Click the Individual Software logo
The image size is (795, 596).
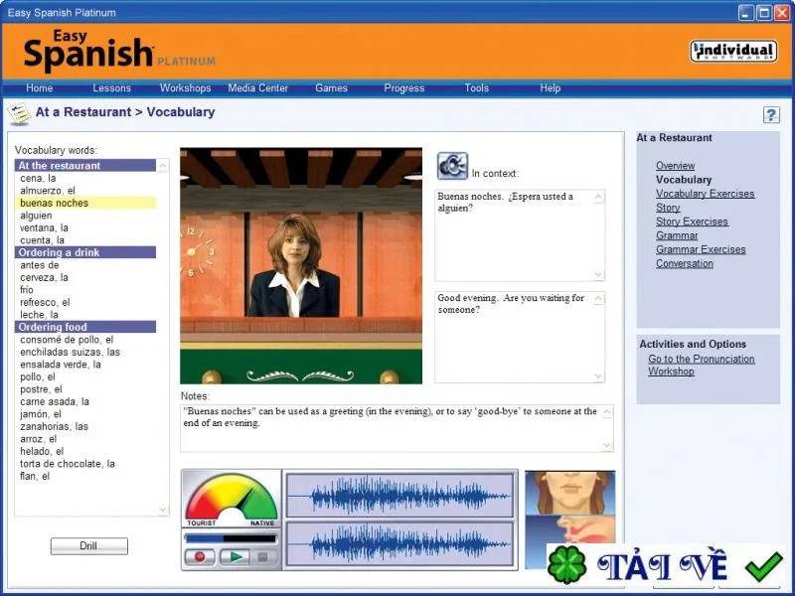coord(733,52)
